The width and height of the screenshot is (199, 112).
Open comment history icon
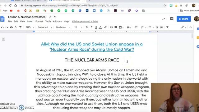172,19
